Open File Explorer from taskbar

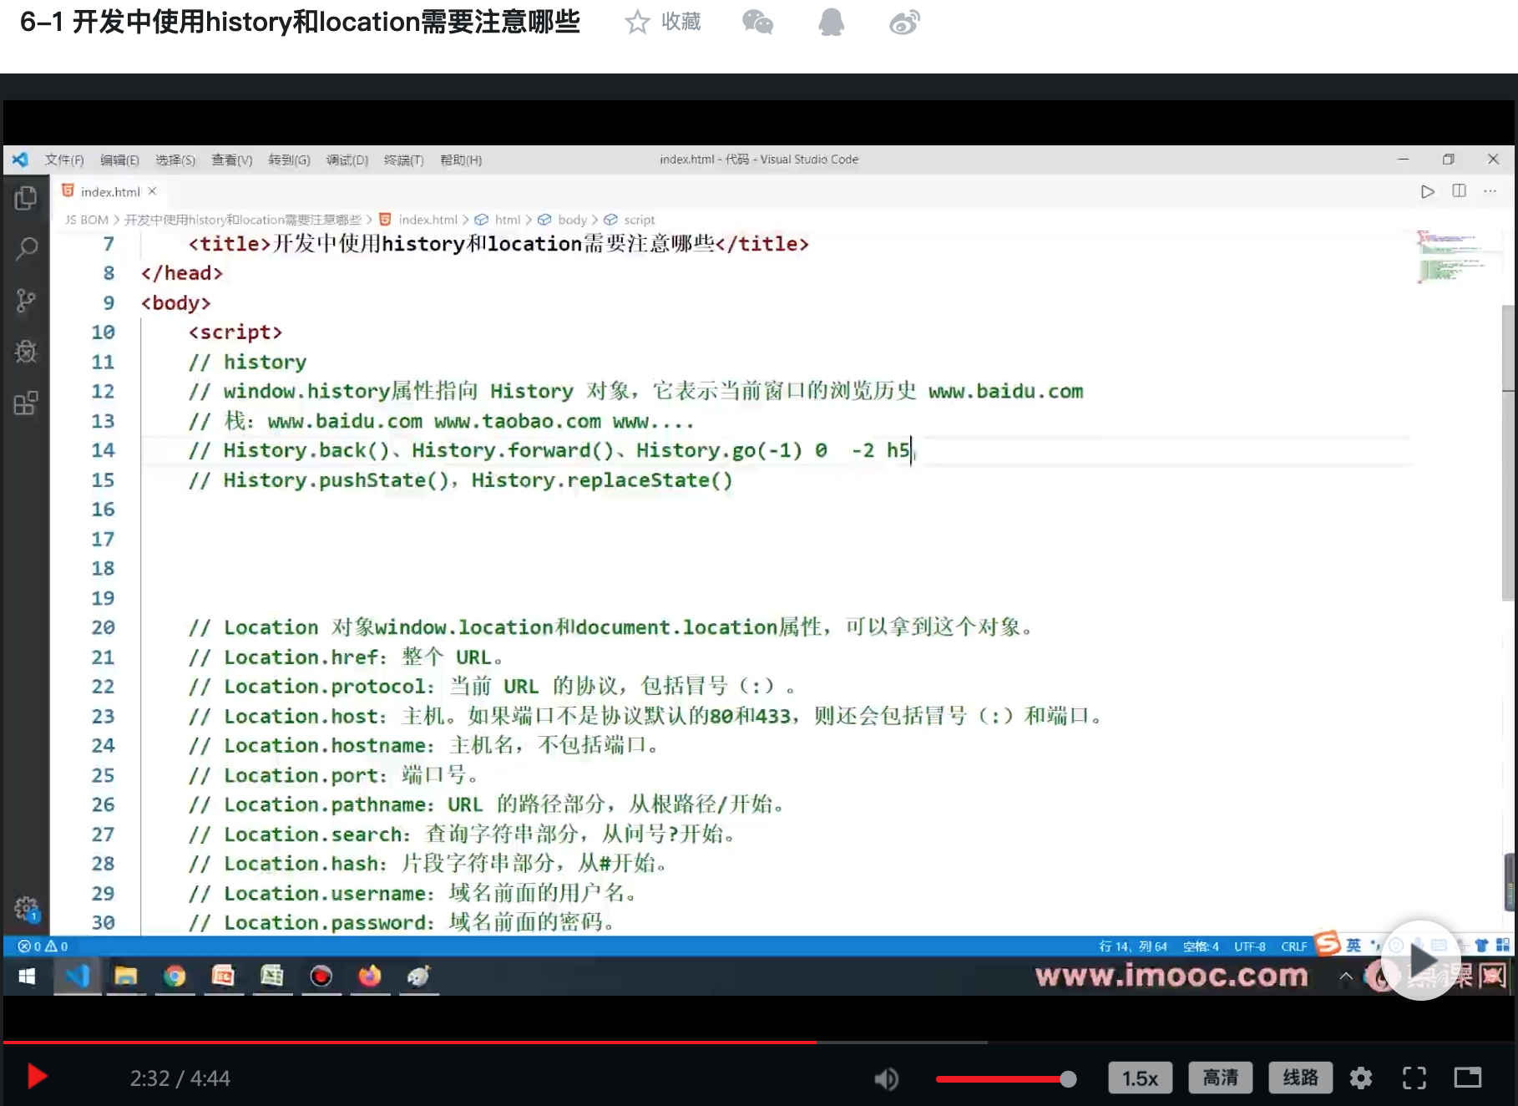coord(125,976)
